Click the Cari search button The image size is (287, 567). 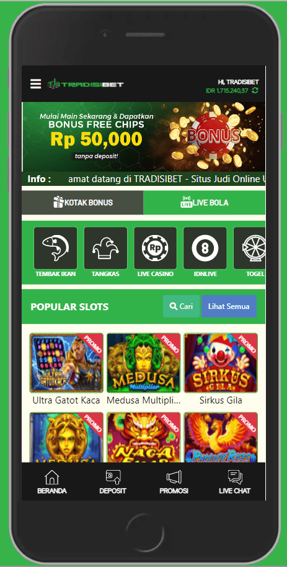click(x=182, y=307)
